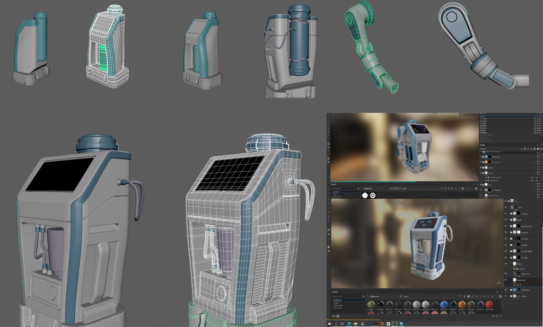543x327 pixels.
Task: Click the Windows Start button in taskbar
Action: click(x=330, y=323)
